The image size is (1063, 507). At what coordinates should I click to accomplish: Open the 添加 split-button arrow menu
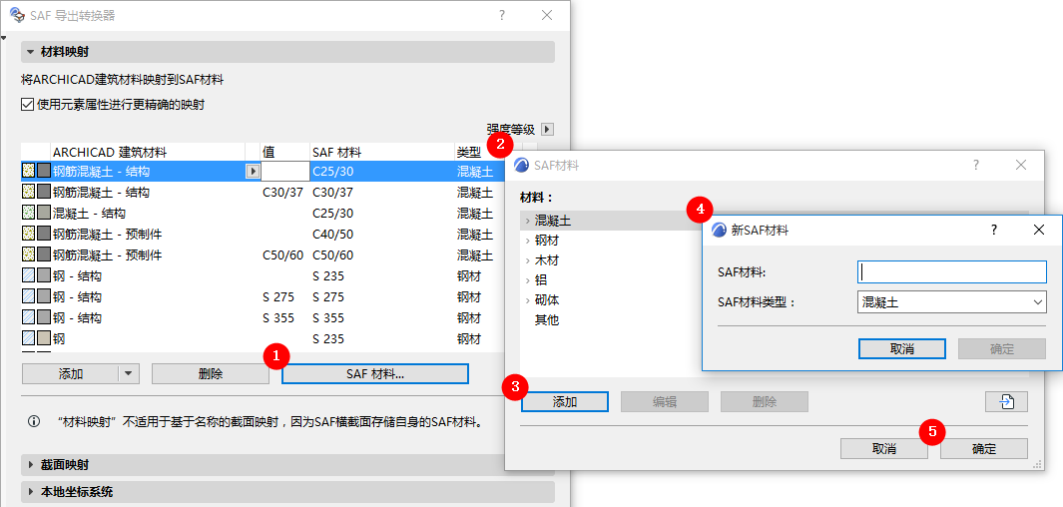(x=129, y=374)
